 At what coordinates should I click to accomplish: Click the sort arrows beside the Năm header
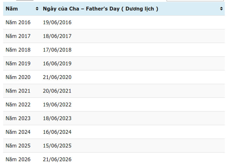[x=37, y=9]
